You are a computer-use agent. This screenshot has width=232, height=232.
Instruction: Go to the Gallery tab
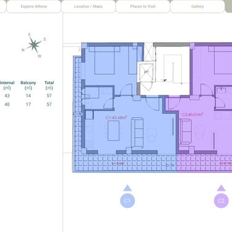click(x=197, y=7)
